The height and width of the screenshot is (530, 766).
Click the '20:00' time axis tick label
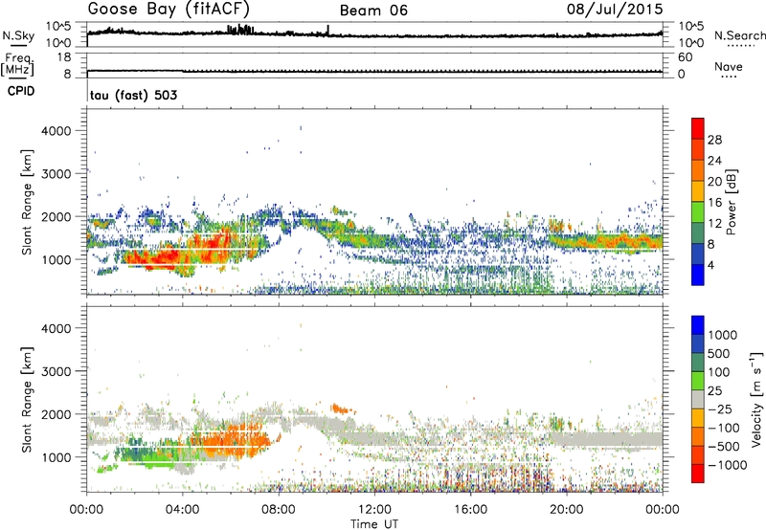tap(567, 510)
